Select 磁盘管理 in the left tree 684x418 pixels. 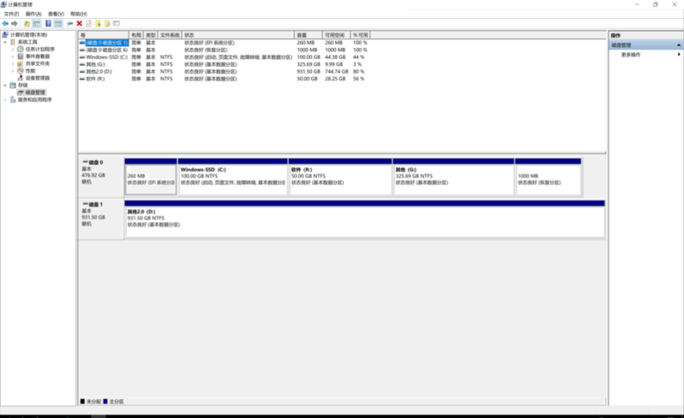pyautogui.click(x=35, y=93)
